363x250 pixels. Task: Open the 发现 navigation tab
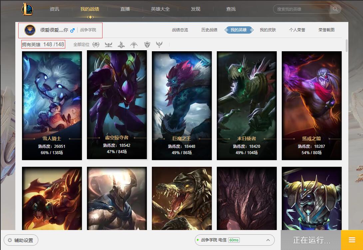[x=195, y=9]
